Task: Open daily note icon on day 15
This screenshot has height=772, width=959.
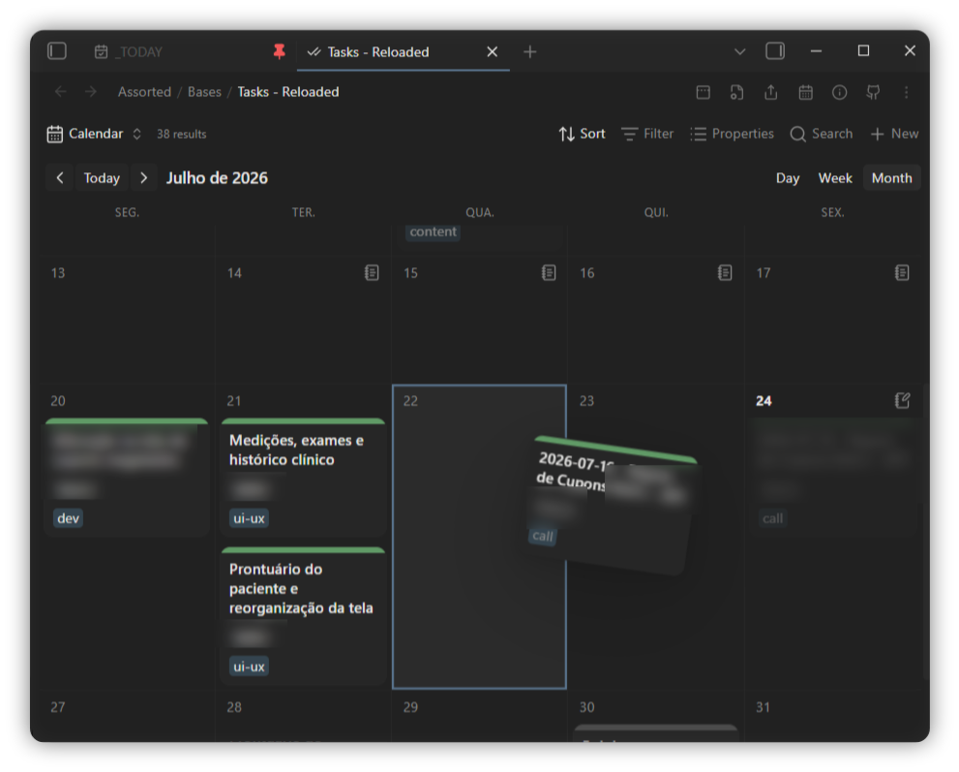Action: tap(549, 272)
